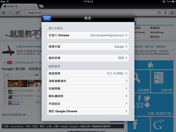
Task: Click the chevron beside 中文 (台灣版)
Action: coord(126,73)
